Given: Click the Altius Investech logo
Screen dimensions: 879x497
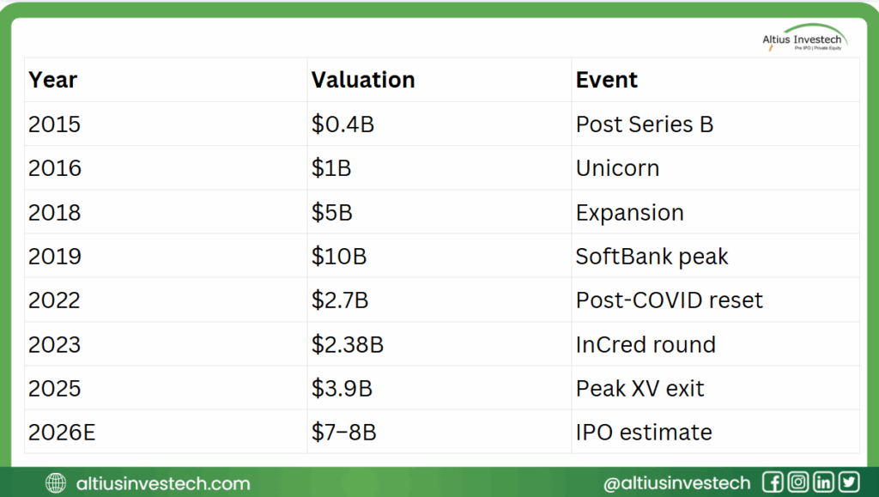Looking at the screenshot, I should click(804, 39).
